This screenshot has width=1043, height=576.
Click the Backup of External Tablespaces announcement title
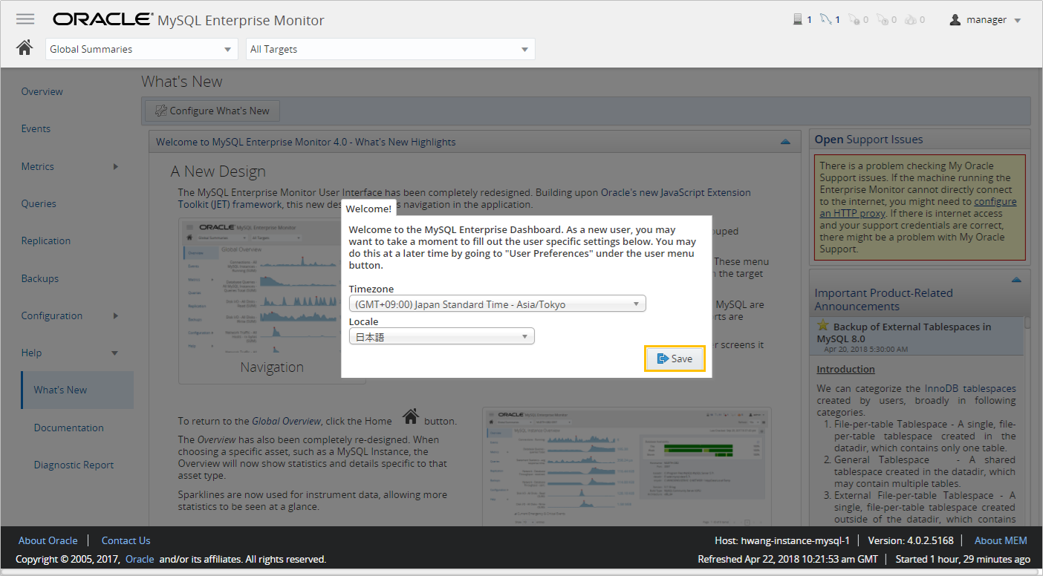click(903, 333)
